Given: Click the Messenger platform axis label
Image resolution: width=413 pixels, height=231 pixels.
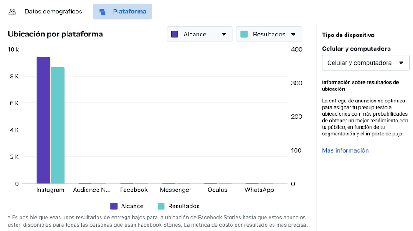Looking at the screenshot, I should coord(176,190).
